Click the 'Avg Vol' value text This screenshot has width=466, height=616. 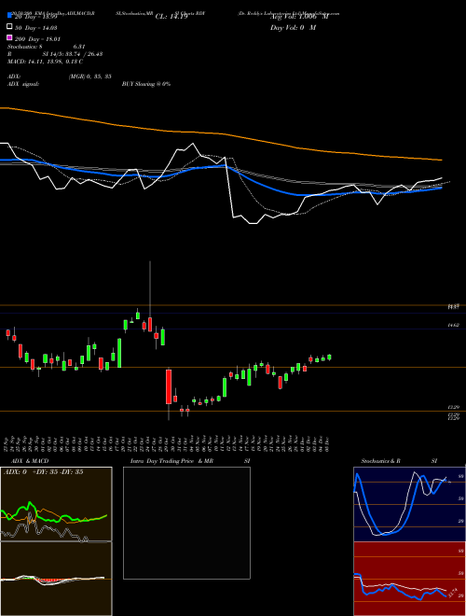[299, 17]
